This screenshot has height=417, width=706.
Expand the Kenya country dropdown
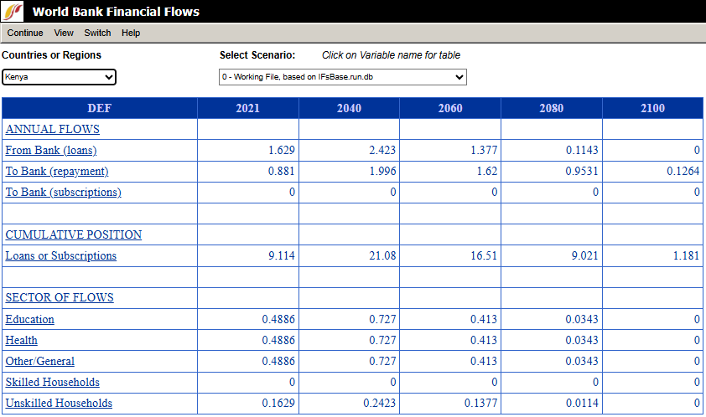point(59,77)
